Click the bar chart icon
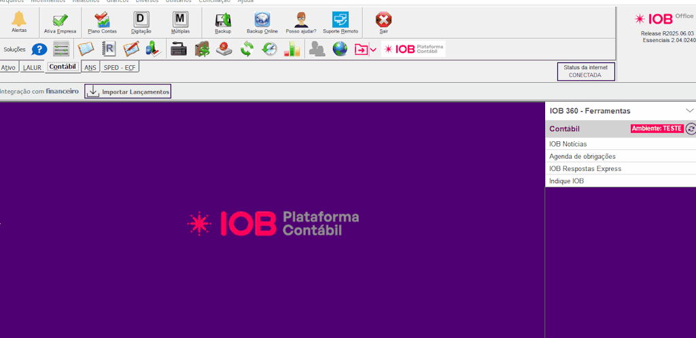This screenshot has width=696, height=338. coord(292,50)
